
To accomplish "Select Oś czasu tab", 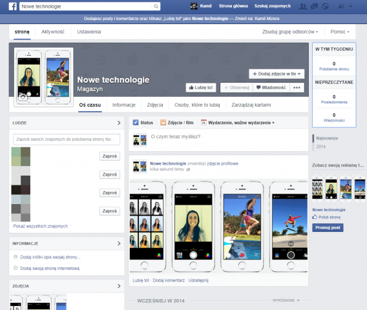I will (x=90, y=105).
